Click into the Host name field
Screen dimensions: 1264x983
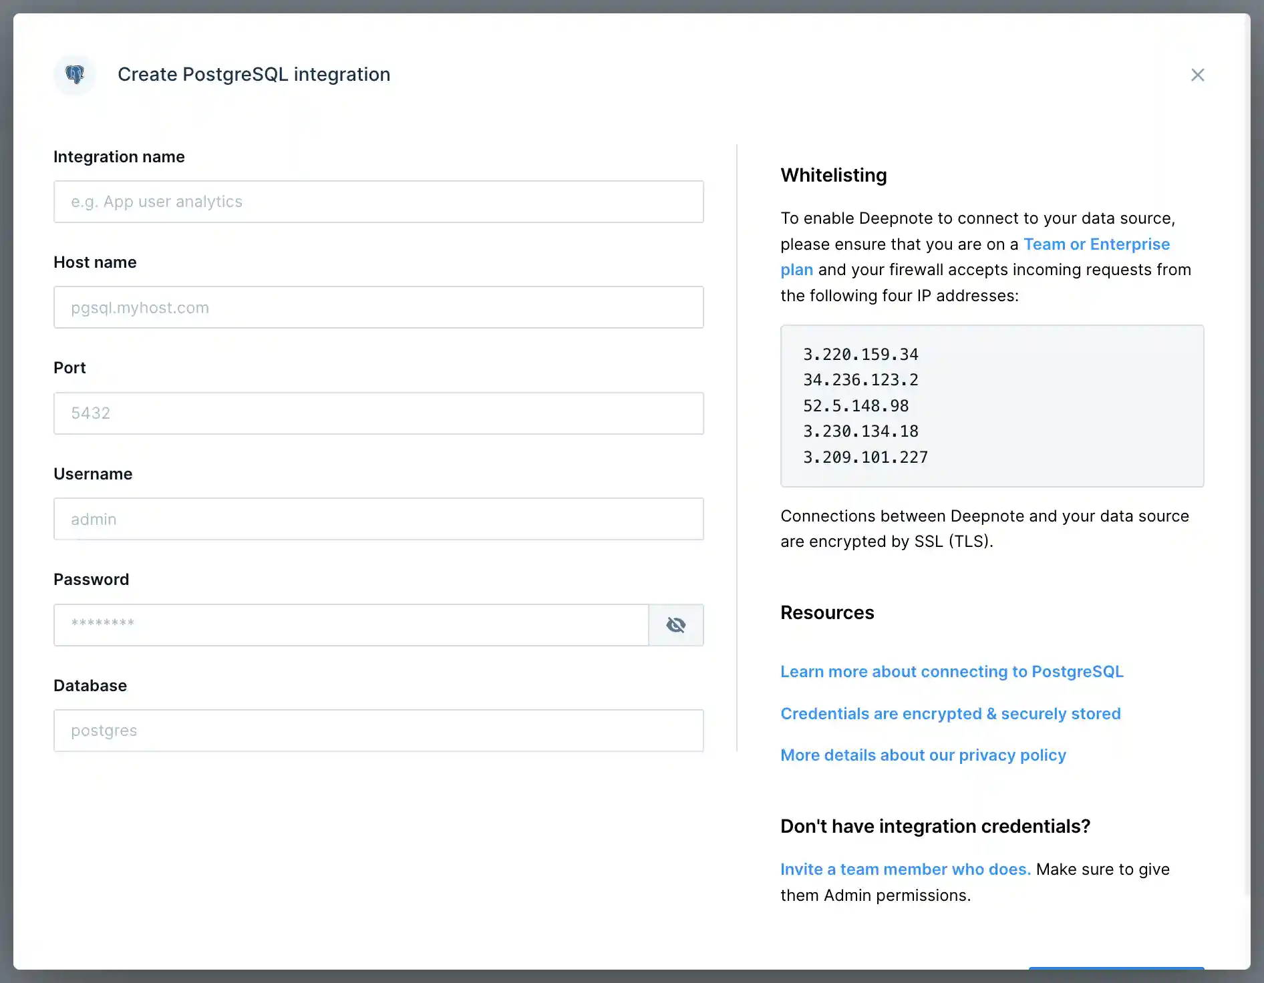pyautogui.click(x=379, y=307)
